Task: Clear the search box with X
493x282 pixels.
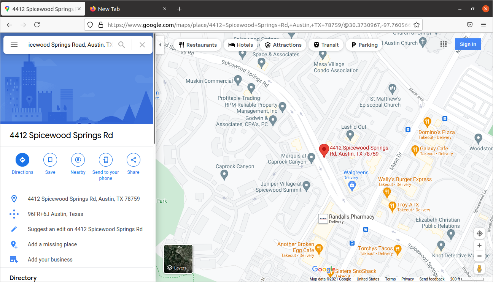Action: pos(142,45)
